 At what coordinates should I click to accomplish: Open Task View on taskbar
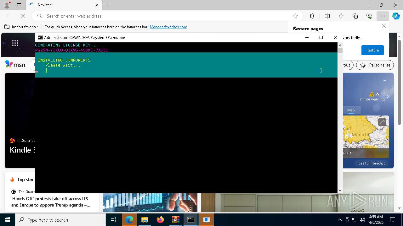pos(113,220)
